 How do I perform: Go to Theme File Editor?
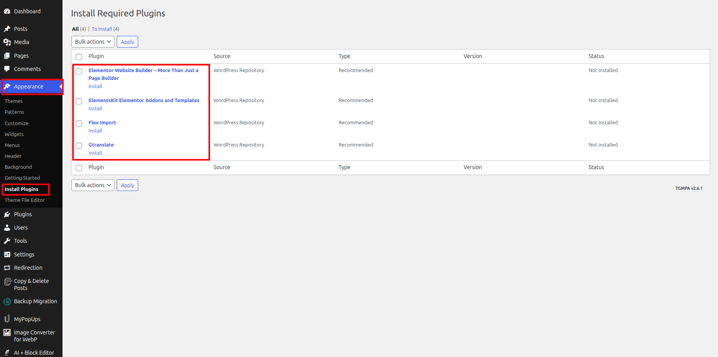pos(25,200)
